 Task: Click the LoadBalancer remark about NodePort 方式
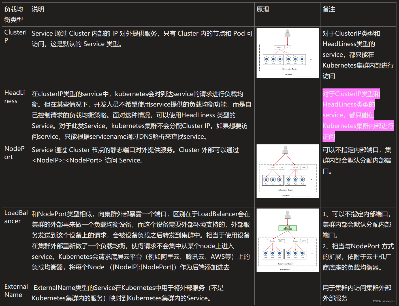pyautogui.click(x=358, y=257)
